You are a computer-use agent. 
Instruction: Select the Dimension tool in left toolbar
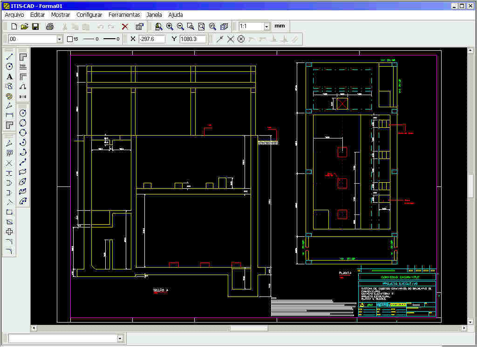pyautogui.click(x=9, y=115)
